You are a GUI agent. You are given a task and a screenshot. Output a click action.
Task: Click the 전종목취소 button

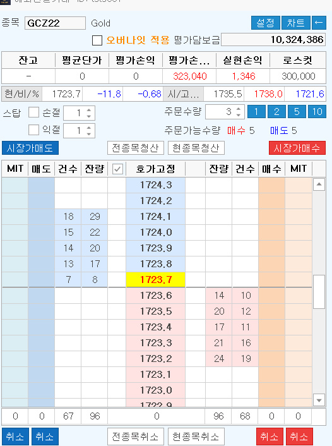click(x=136, y=437)
